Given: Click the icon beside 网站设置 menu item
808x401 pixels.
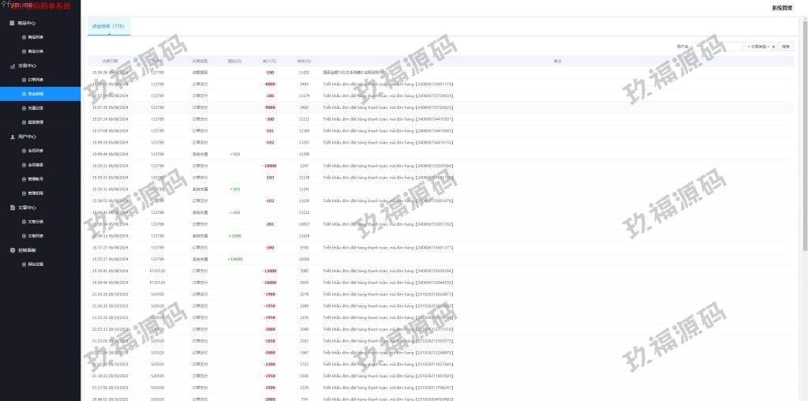Looking at the screenshot, I should pos(24,264).
